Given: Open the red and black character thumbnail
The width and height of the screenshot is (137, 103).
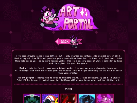Looking at the screenshot, I should click(x=68, y=98).
